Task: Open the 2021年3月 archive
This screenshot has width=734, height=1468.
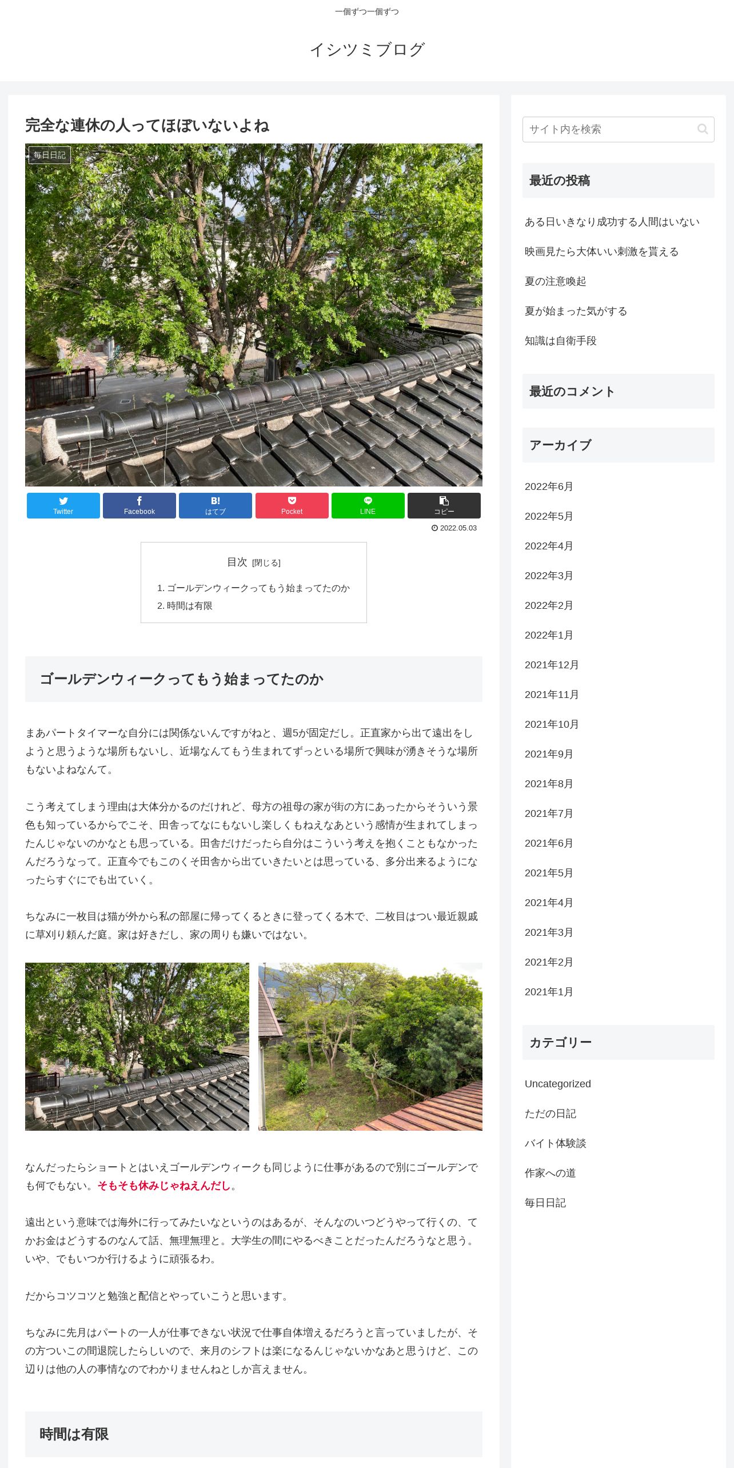Action: pyautogui.click(x=549, y=932)
